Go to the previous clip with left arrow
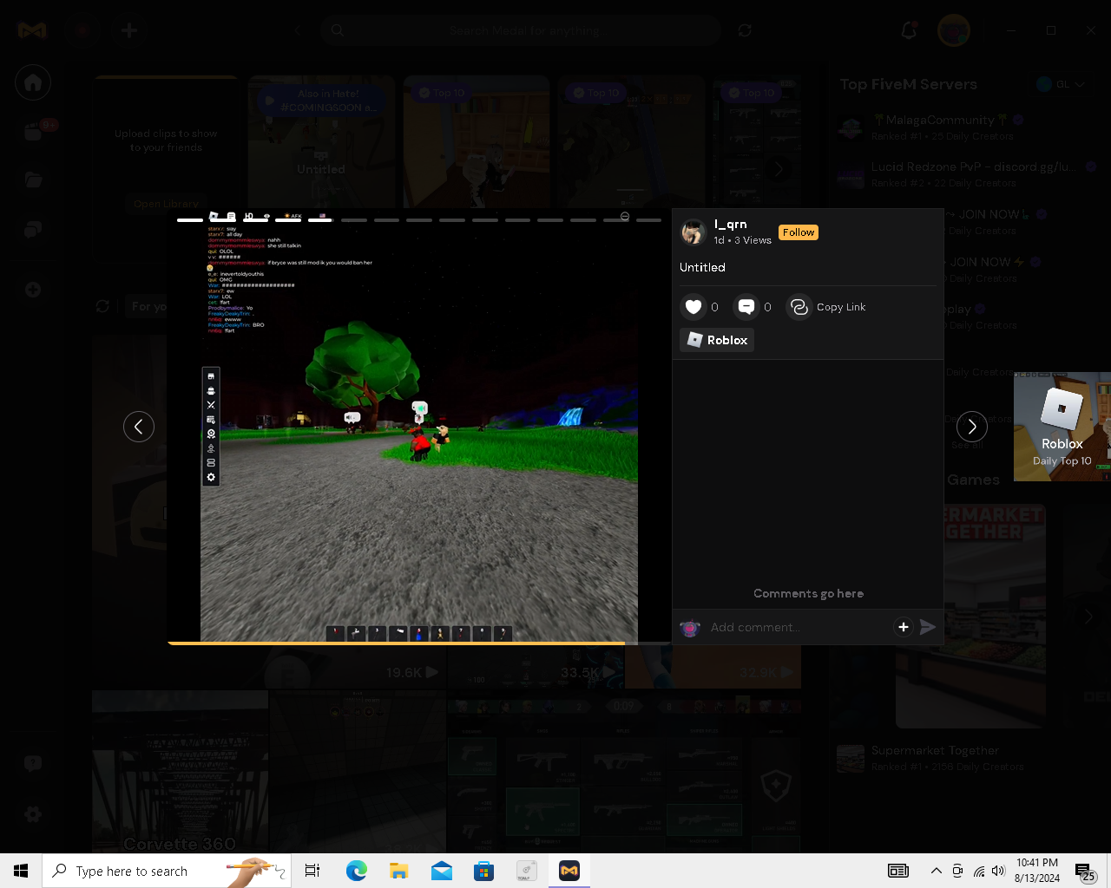Image resolution: width=1111 pixels, height=888 pixels. tap(139, 427)
